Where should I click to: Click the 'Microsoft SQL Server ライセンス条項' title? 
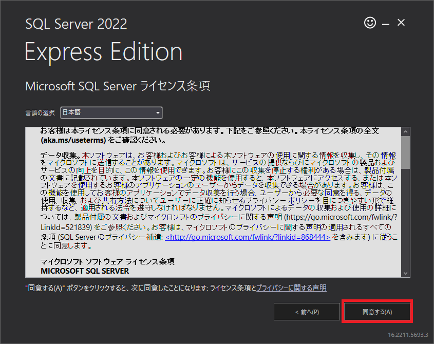(118, 86)
